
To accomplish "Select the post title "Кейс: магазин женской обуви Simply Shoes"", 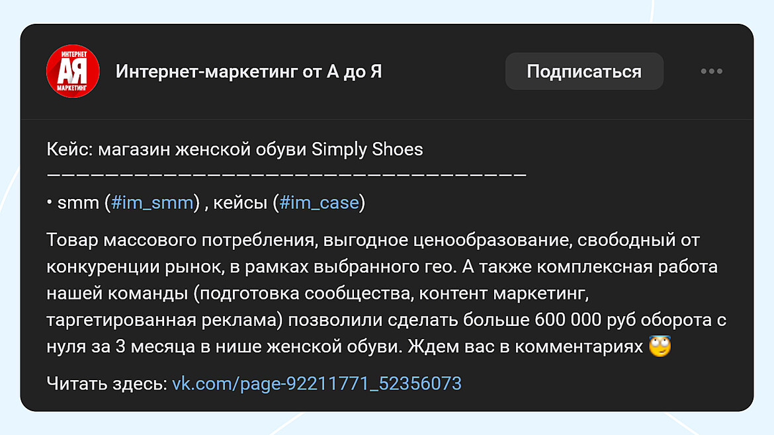I will click(235, 149).
